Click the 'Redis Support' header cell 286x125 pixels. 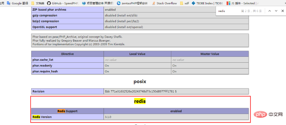[67, 111]
